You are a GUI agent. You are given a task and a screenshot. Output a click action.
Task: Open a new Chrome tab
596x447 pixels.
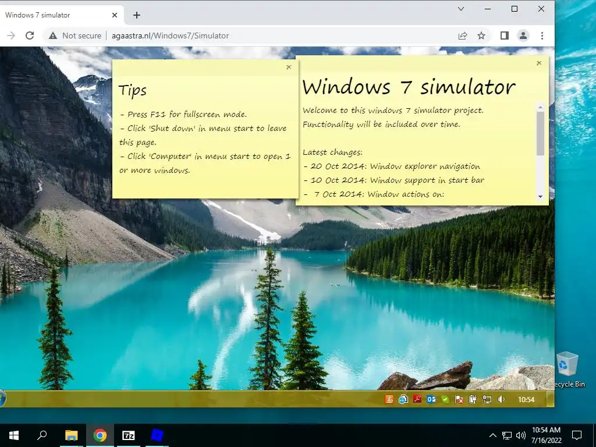137,15
